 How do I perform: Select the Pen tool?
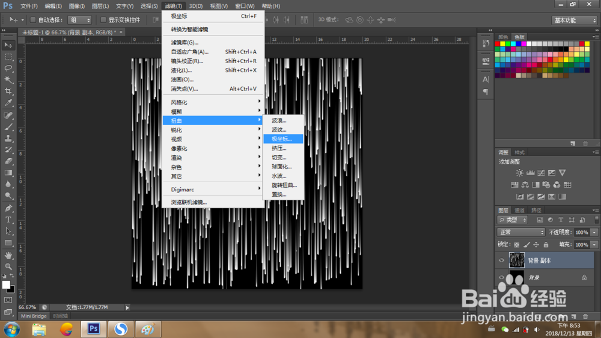coord(8,208)
